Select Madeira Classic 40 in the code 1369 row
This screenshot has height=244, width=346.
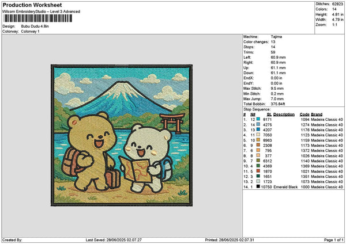pos(327,166)
